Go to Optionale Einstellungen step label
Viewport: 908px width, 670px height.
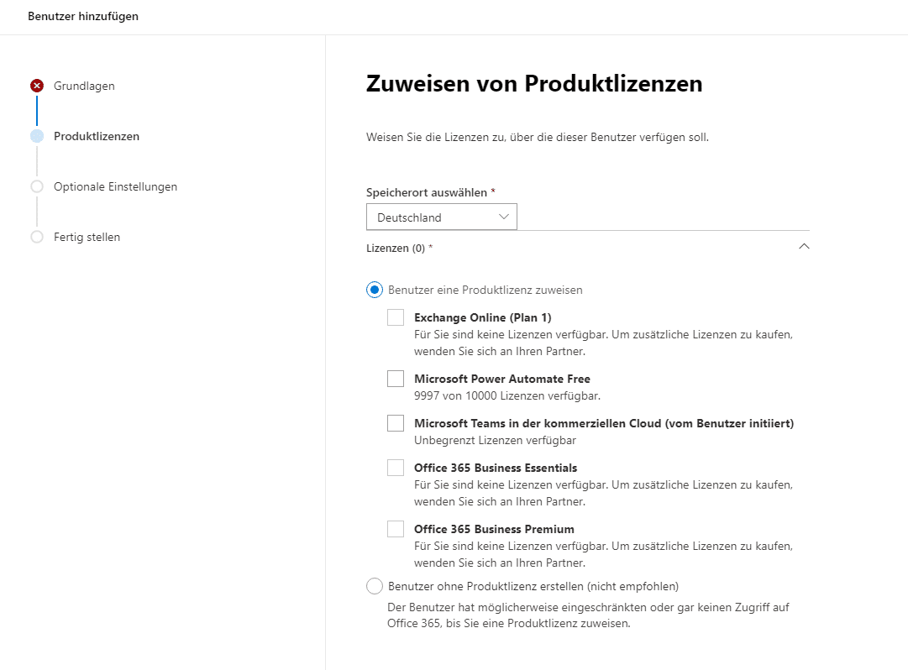[x=115, y=186]
